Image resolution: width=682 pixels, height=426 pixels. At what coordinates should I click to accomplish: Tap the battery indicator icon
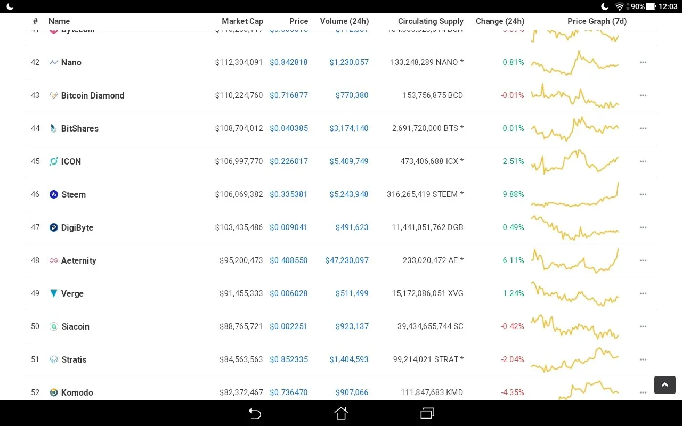tap(651, 6)
